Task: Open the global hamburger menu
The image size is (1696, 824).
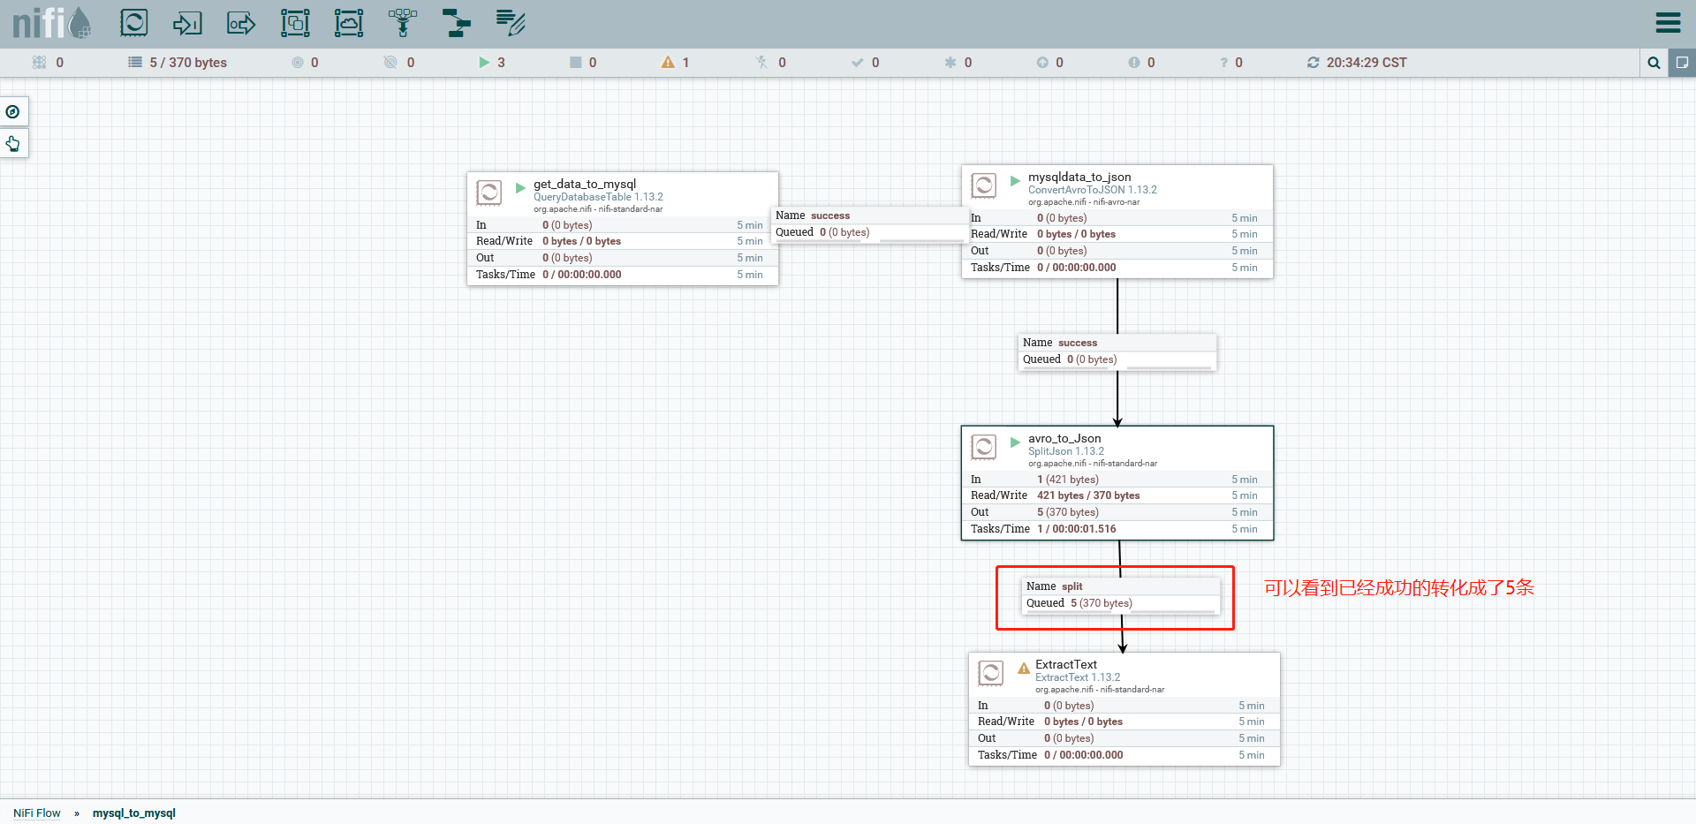Action: pyautogui.click(x=1668, y=23)
